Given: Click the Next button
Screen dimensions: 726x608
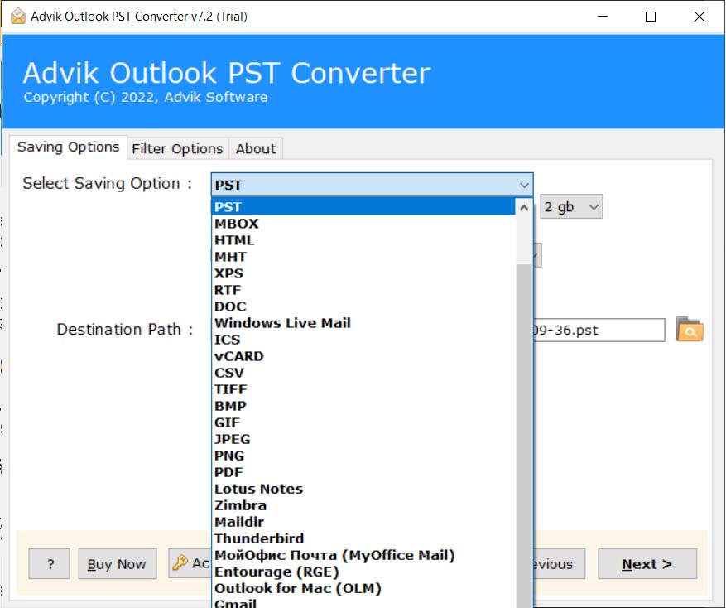Looking at the screenshot, I should 647,564.
